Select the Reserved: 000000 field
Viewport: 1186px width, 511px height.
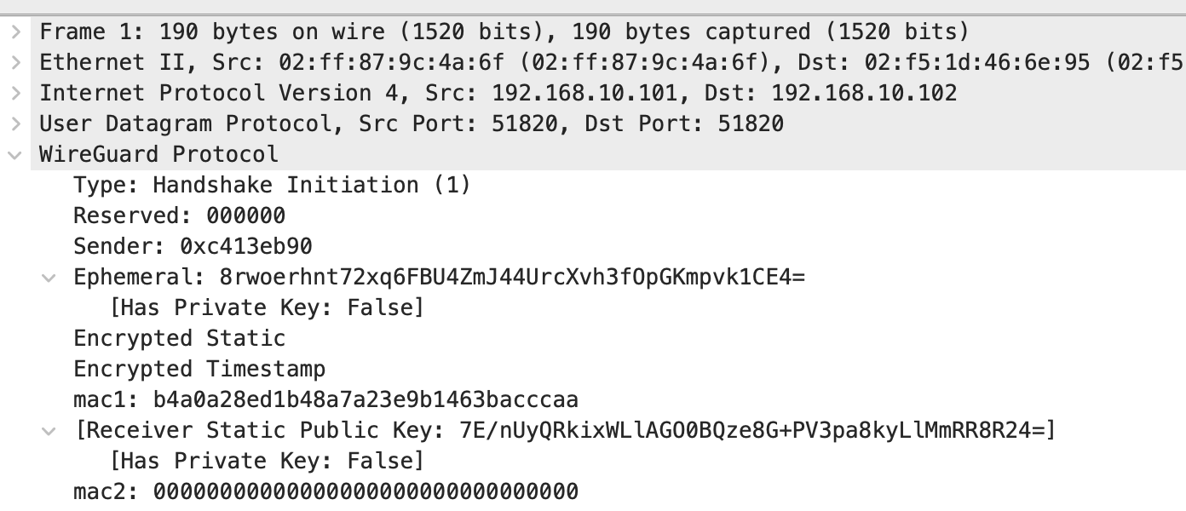point(179,216)
